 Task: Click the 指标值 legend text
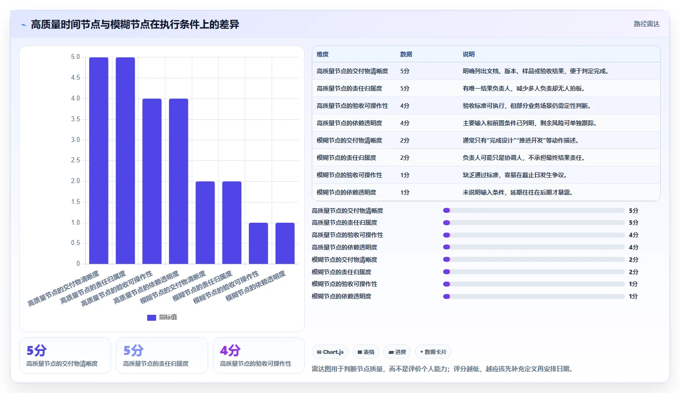click(168, 317)
